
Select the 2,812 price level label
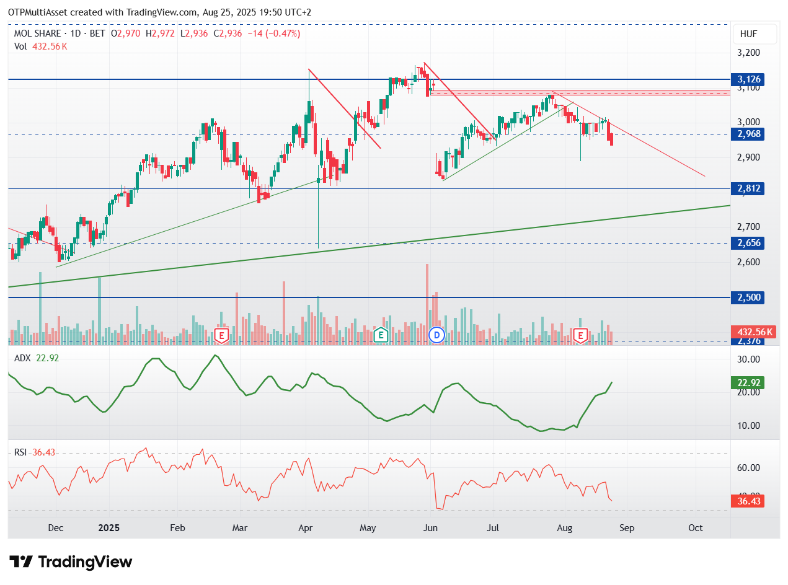(x=746, y=188)
